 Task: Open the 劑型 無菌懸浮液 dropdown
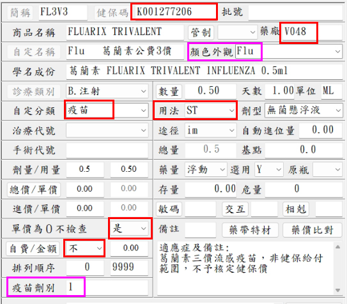pos(338,110)
